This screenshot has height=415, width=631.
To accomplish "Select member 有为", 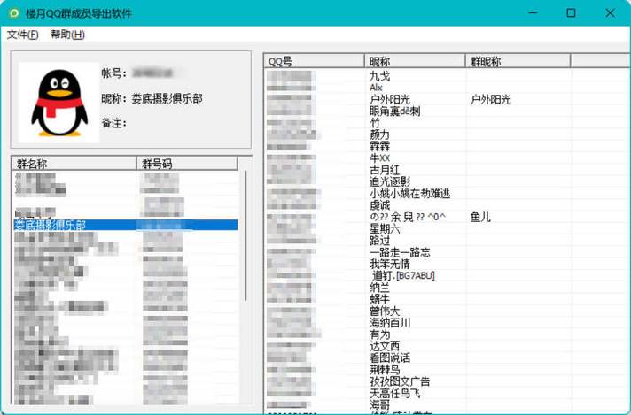I will (379, 334).
